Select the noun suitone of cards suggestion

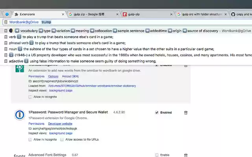(126, 49)
